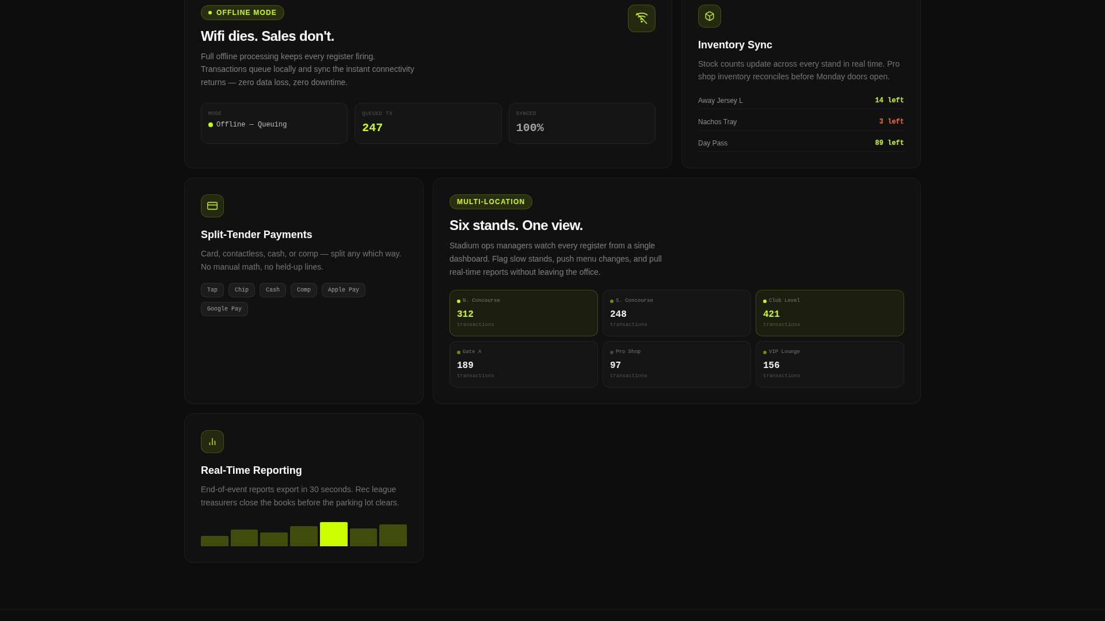Image resolution: width=1105 pixels, height=621 pixels.
Task: Click the OFFLINE MODE badge
Action: point(242,13)
